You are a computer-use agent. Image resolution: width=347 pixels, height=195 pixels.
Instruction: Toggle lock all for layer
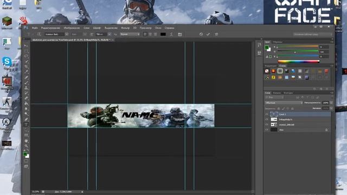coord(292,108)
